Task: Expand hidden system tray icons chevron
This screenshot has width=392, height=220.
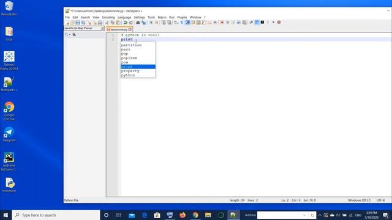Action: [320, 215]
